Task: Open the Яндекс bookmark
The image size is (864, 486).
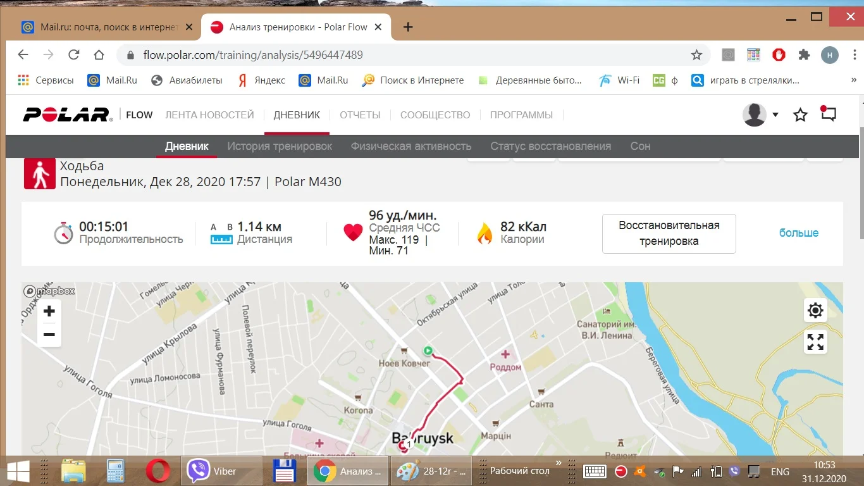Action: 261,80
